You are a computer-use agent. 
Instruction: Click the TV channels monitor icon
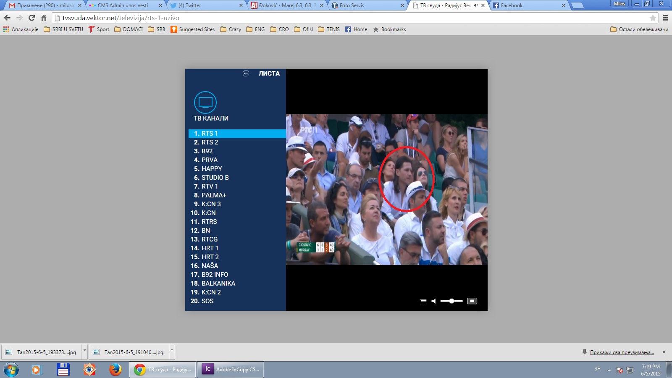[x=205, y=102]
